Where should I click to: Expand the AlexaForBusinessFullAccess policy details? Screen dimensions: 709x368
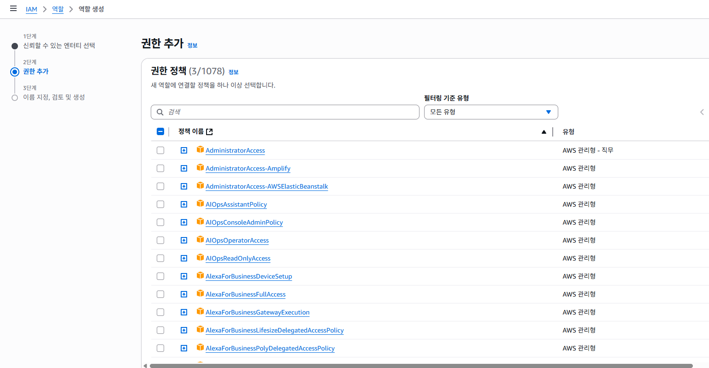point(184,294)
